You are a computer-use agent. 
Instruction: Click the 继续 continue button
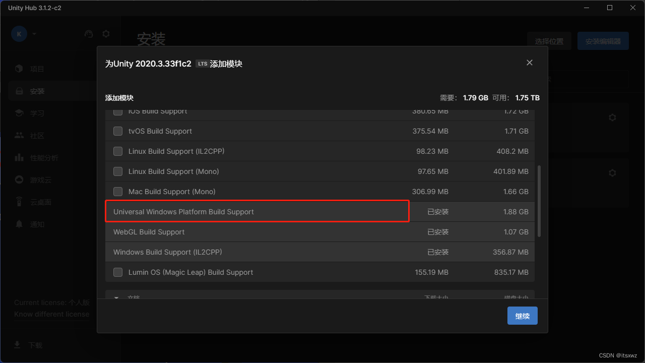(523, 316)
